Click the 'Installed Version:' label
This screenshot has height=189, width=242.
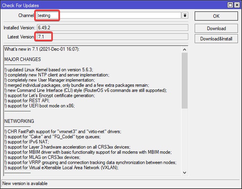pyautogui.click(x=19, y=28)
